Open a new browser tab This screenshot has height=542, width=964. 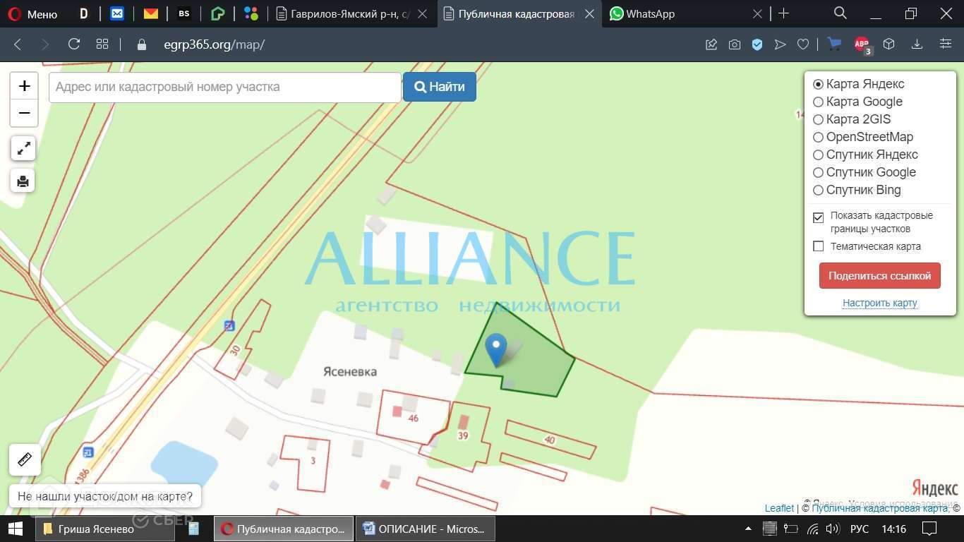783,13
